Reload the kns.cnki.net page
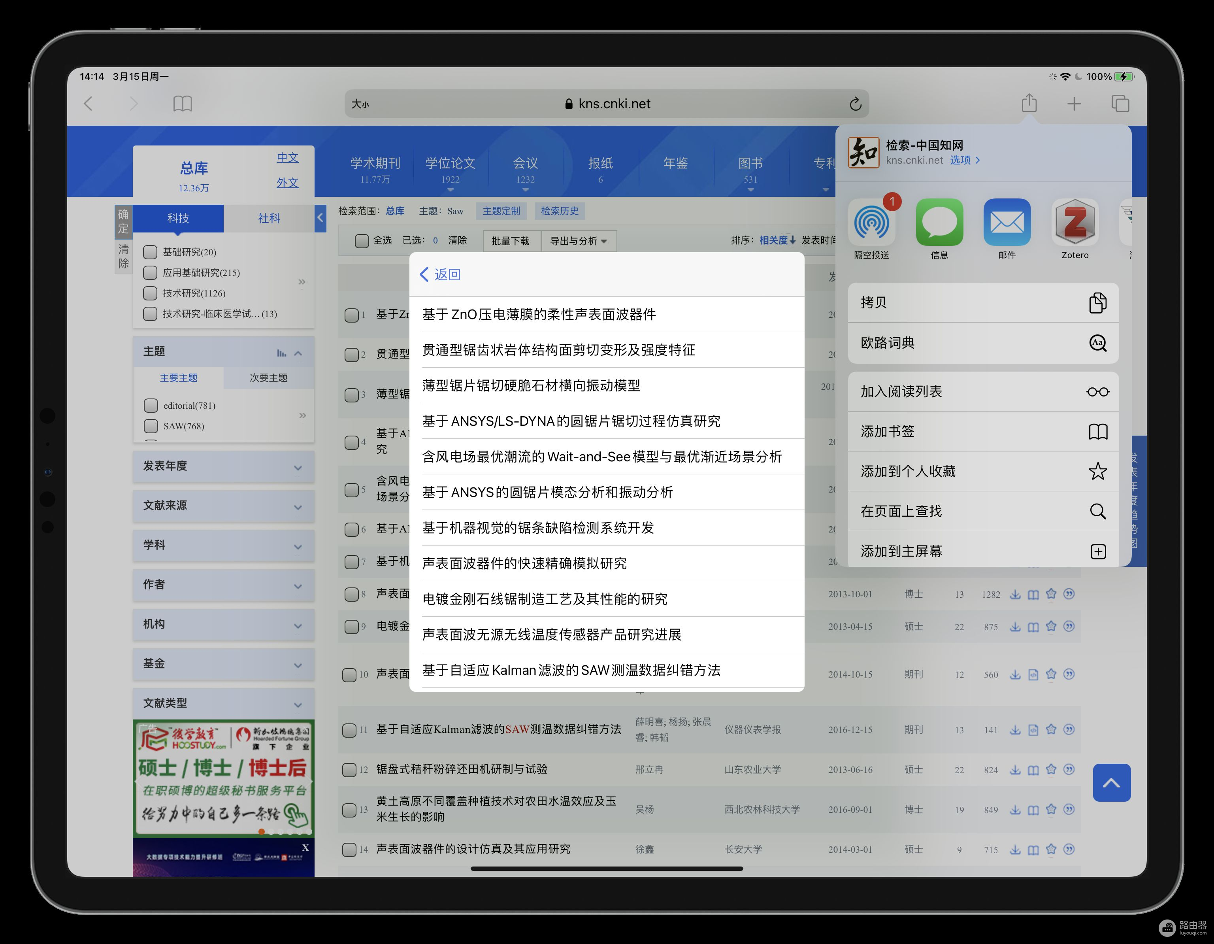This screenshot has height=944, width=1214. pyautogui.click(x=856, y=104)
